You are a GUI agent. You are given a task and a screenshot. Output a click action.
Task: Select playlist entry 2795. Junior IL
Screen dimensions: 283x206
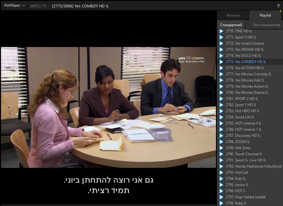(x=250, y=185)
